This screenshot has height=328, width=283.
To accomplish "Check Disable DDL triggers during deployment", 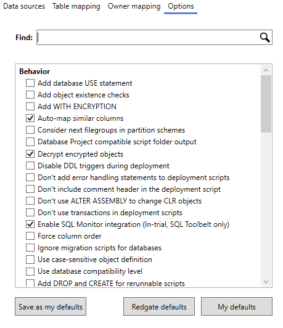I will point(30,166).
